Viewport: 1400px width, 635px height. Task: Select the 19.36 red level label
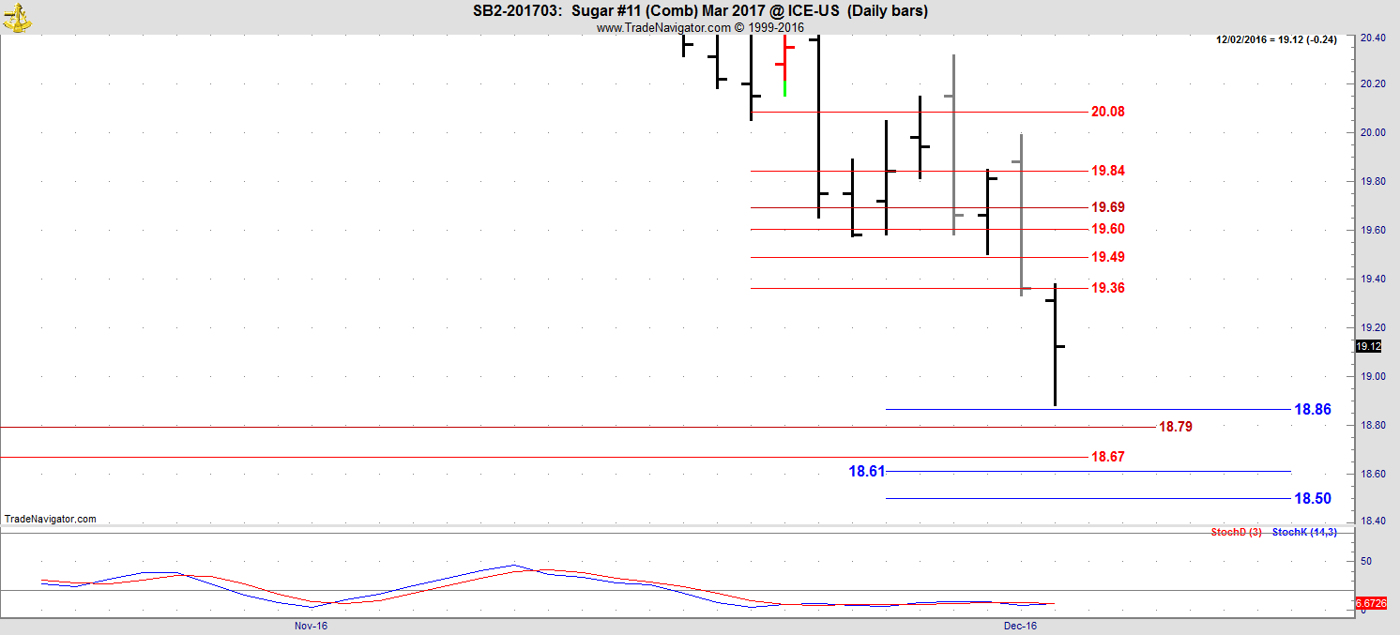pyautogui.click(x=1107, y=288)
